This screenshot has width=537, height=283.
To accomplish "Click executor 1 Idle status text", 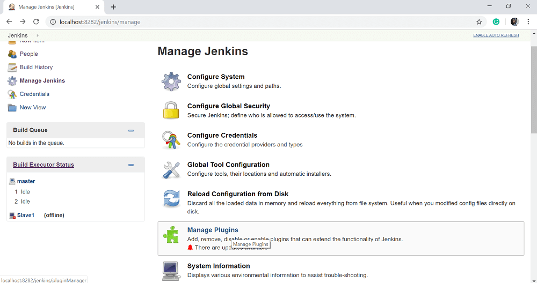I will (25, 192).
